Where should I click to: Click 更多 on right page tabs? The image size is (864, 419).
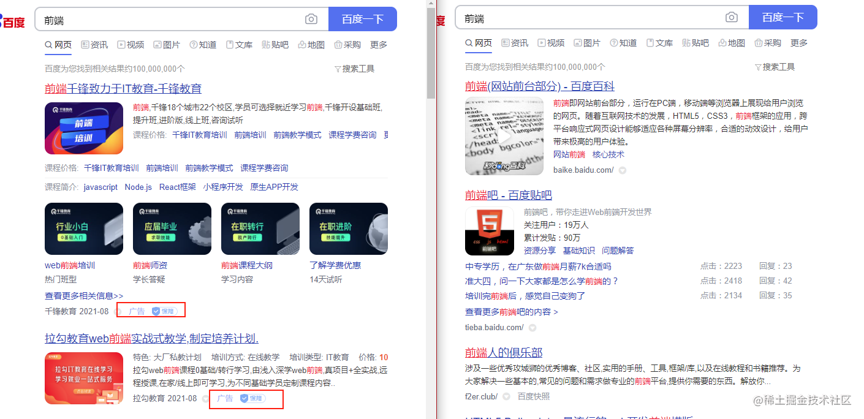click(x=799, y=43)
